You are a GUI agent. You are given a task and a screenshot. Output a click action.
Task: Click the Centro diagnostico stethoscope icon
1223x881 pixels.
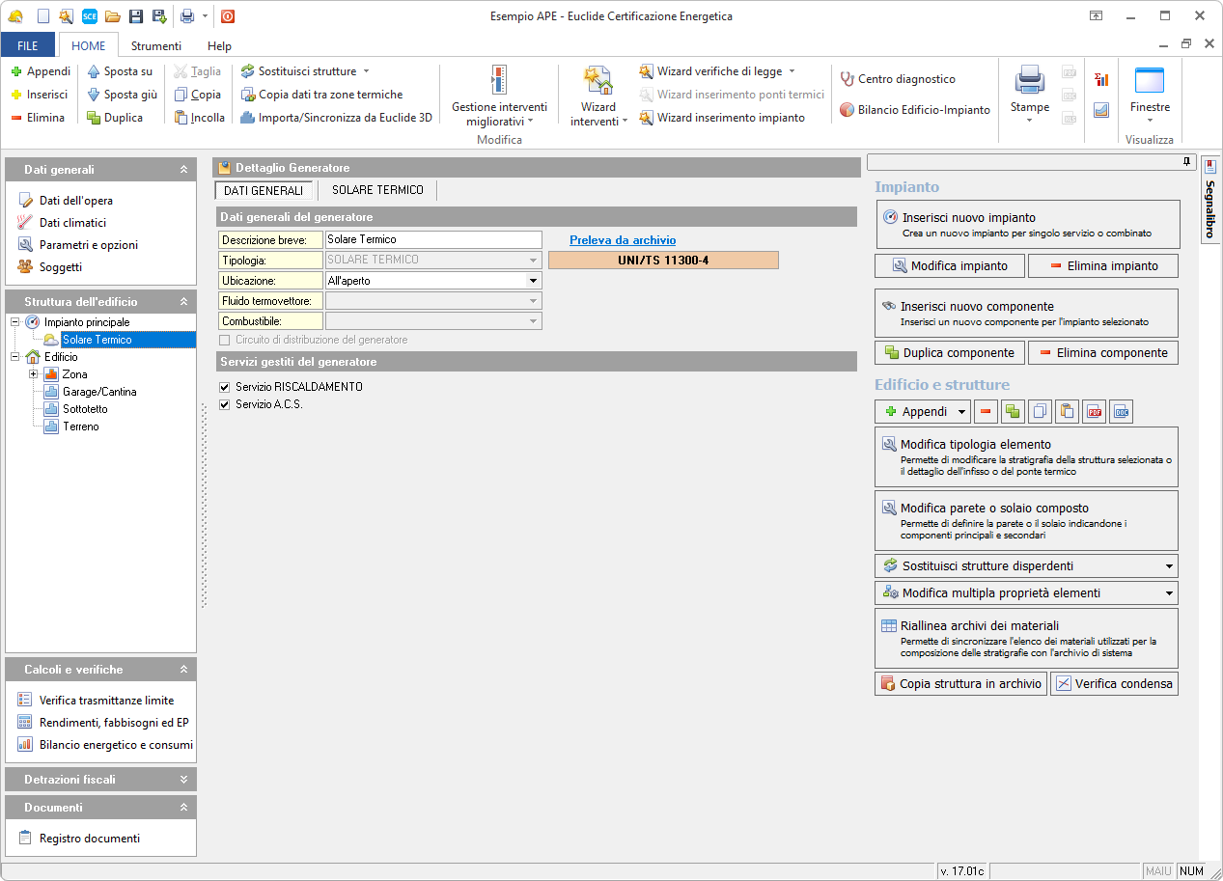(x=847, y=79)
